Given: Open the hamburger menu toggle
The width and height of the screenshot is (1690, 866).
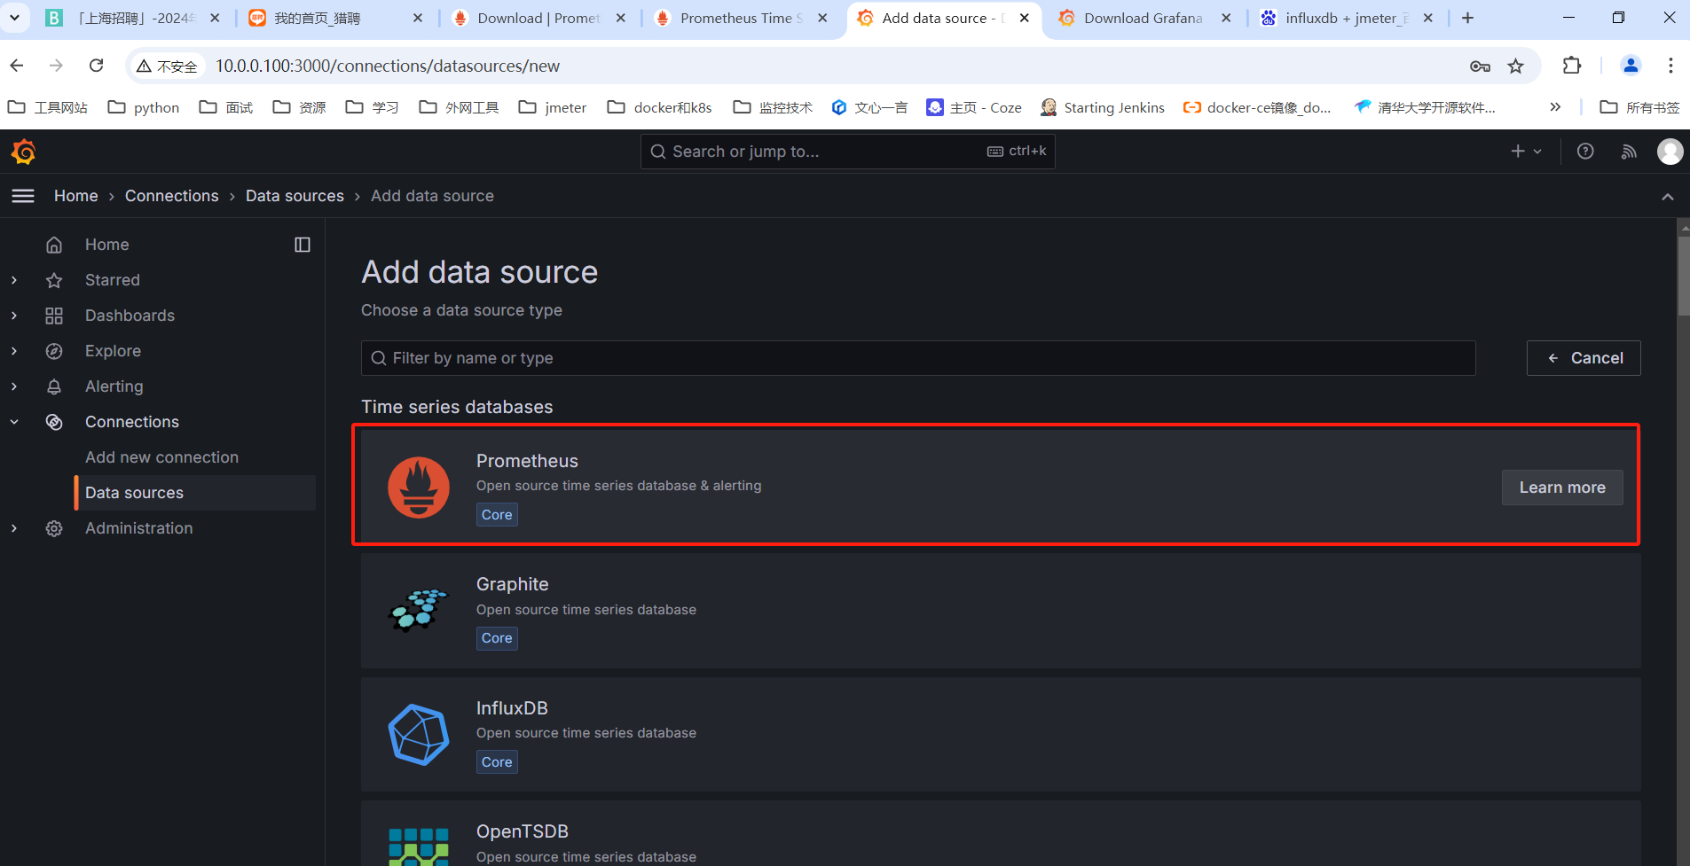Looking at the screenshot, I should (x=23, y=196).
